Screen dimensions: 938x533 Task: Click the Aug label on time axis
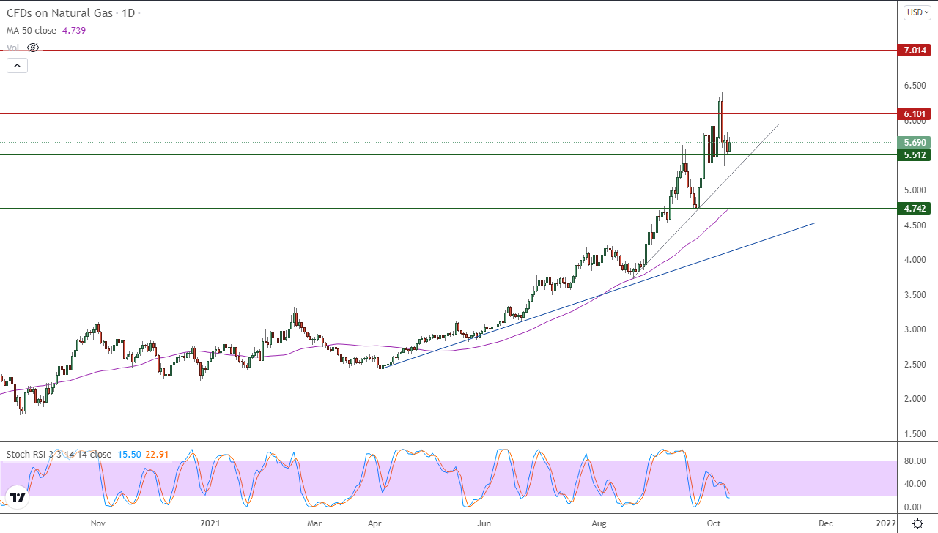pyautogui.click(x=599, y=523)
